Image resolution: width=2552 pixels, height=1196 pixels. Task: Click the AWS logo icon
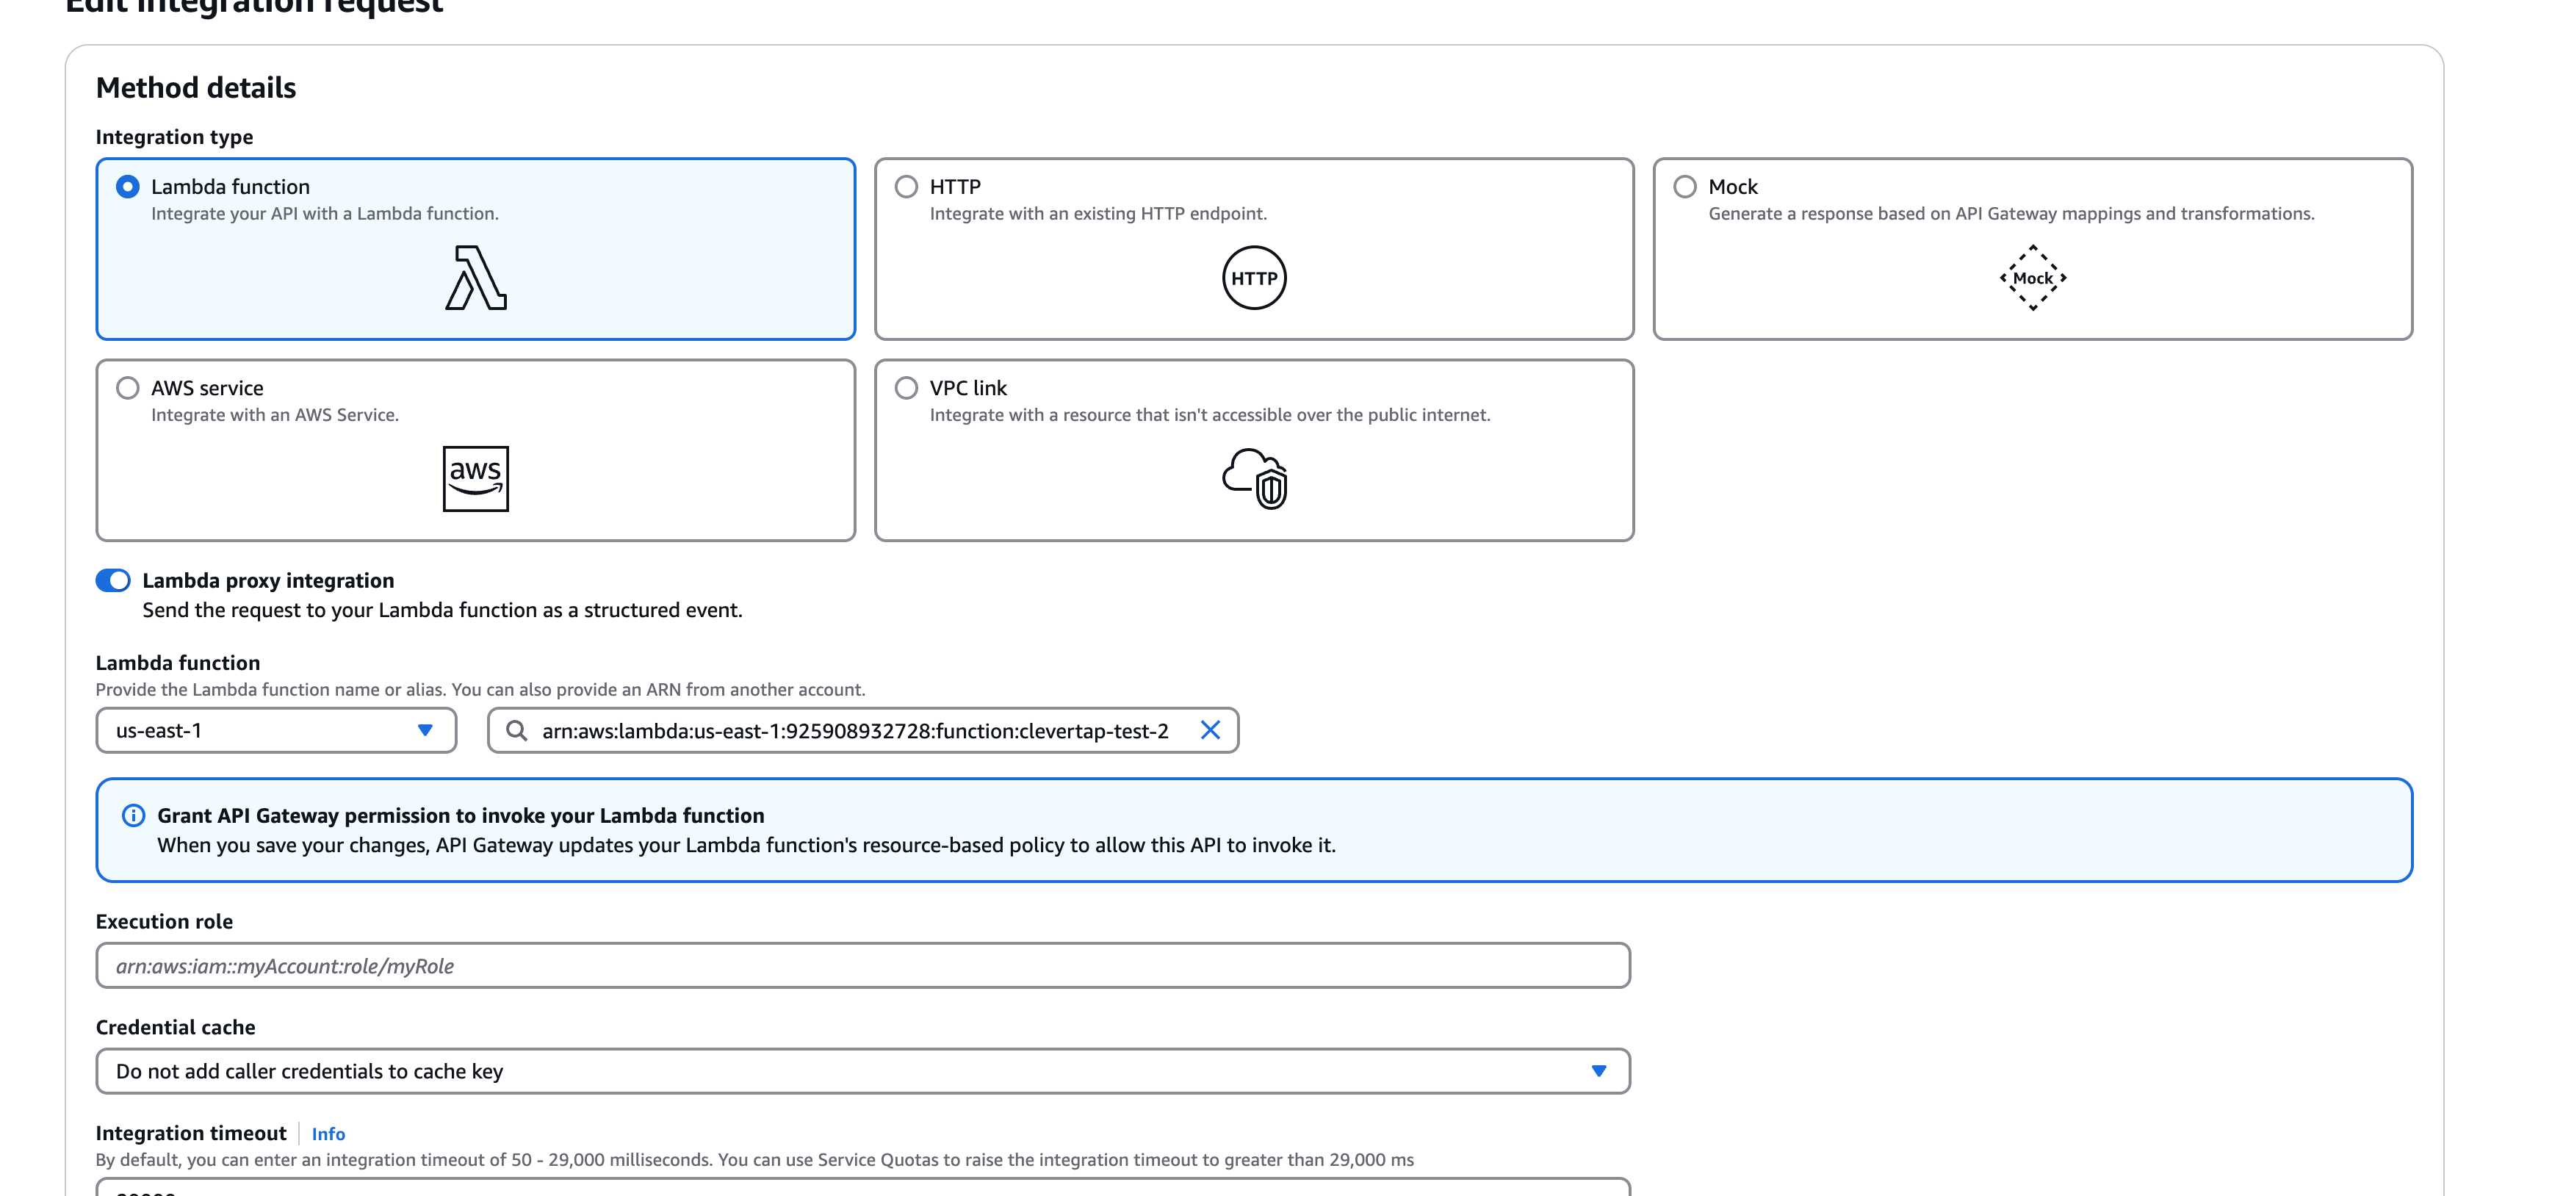click(475, 478)
